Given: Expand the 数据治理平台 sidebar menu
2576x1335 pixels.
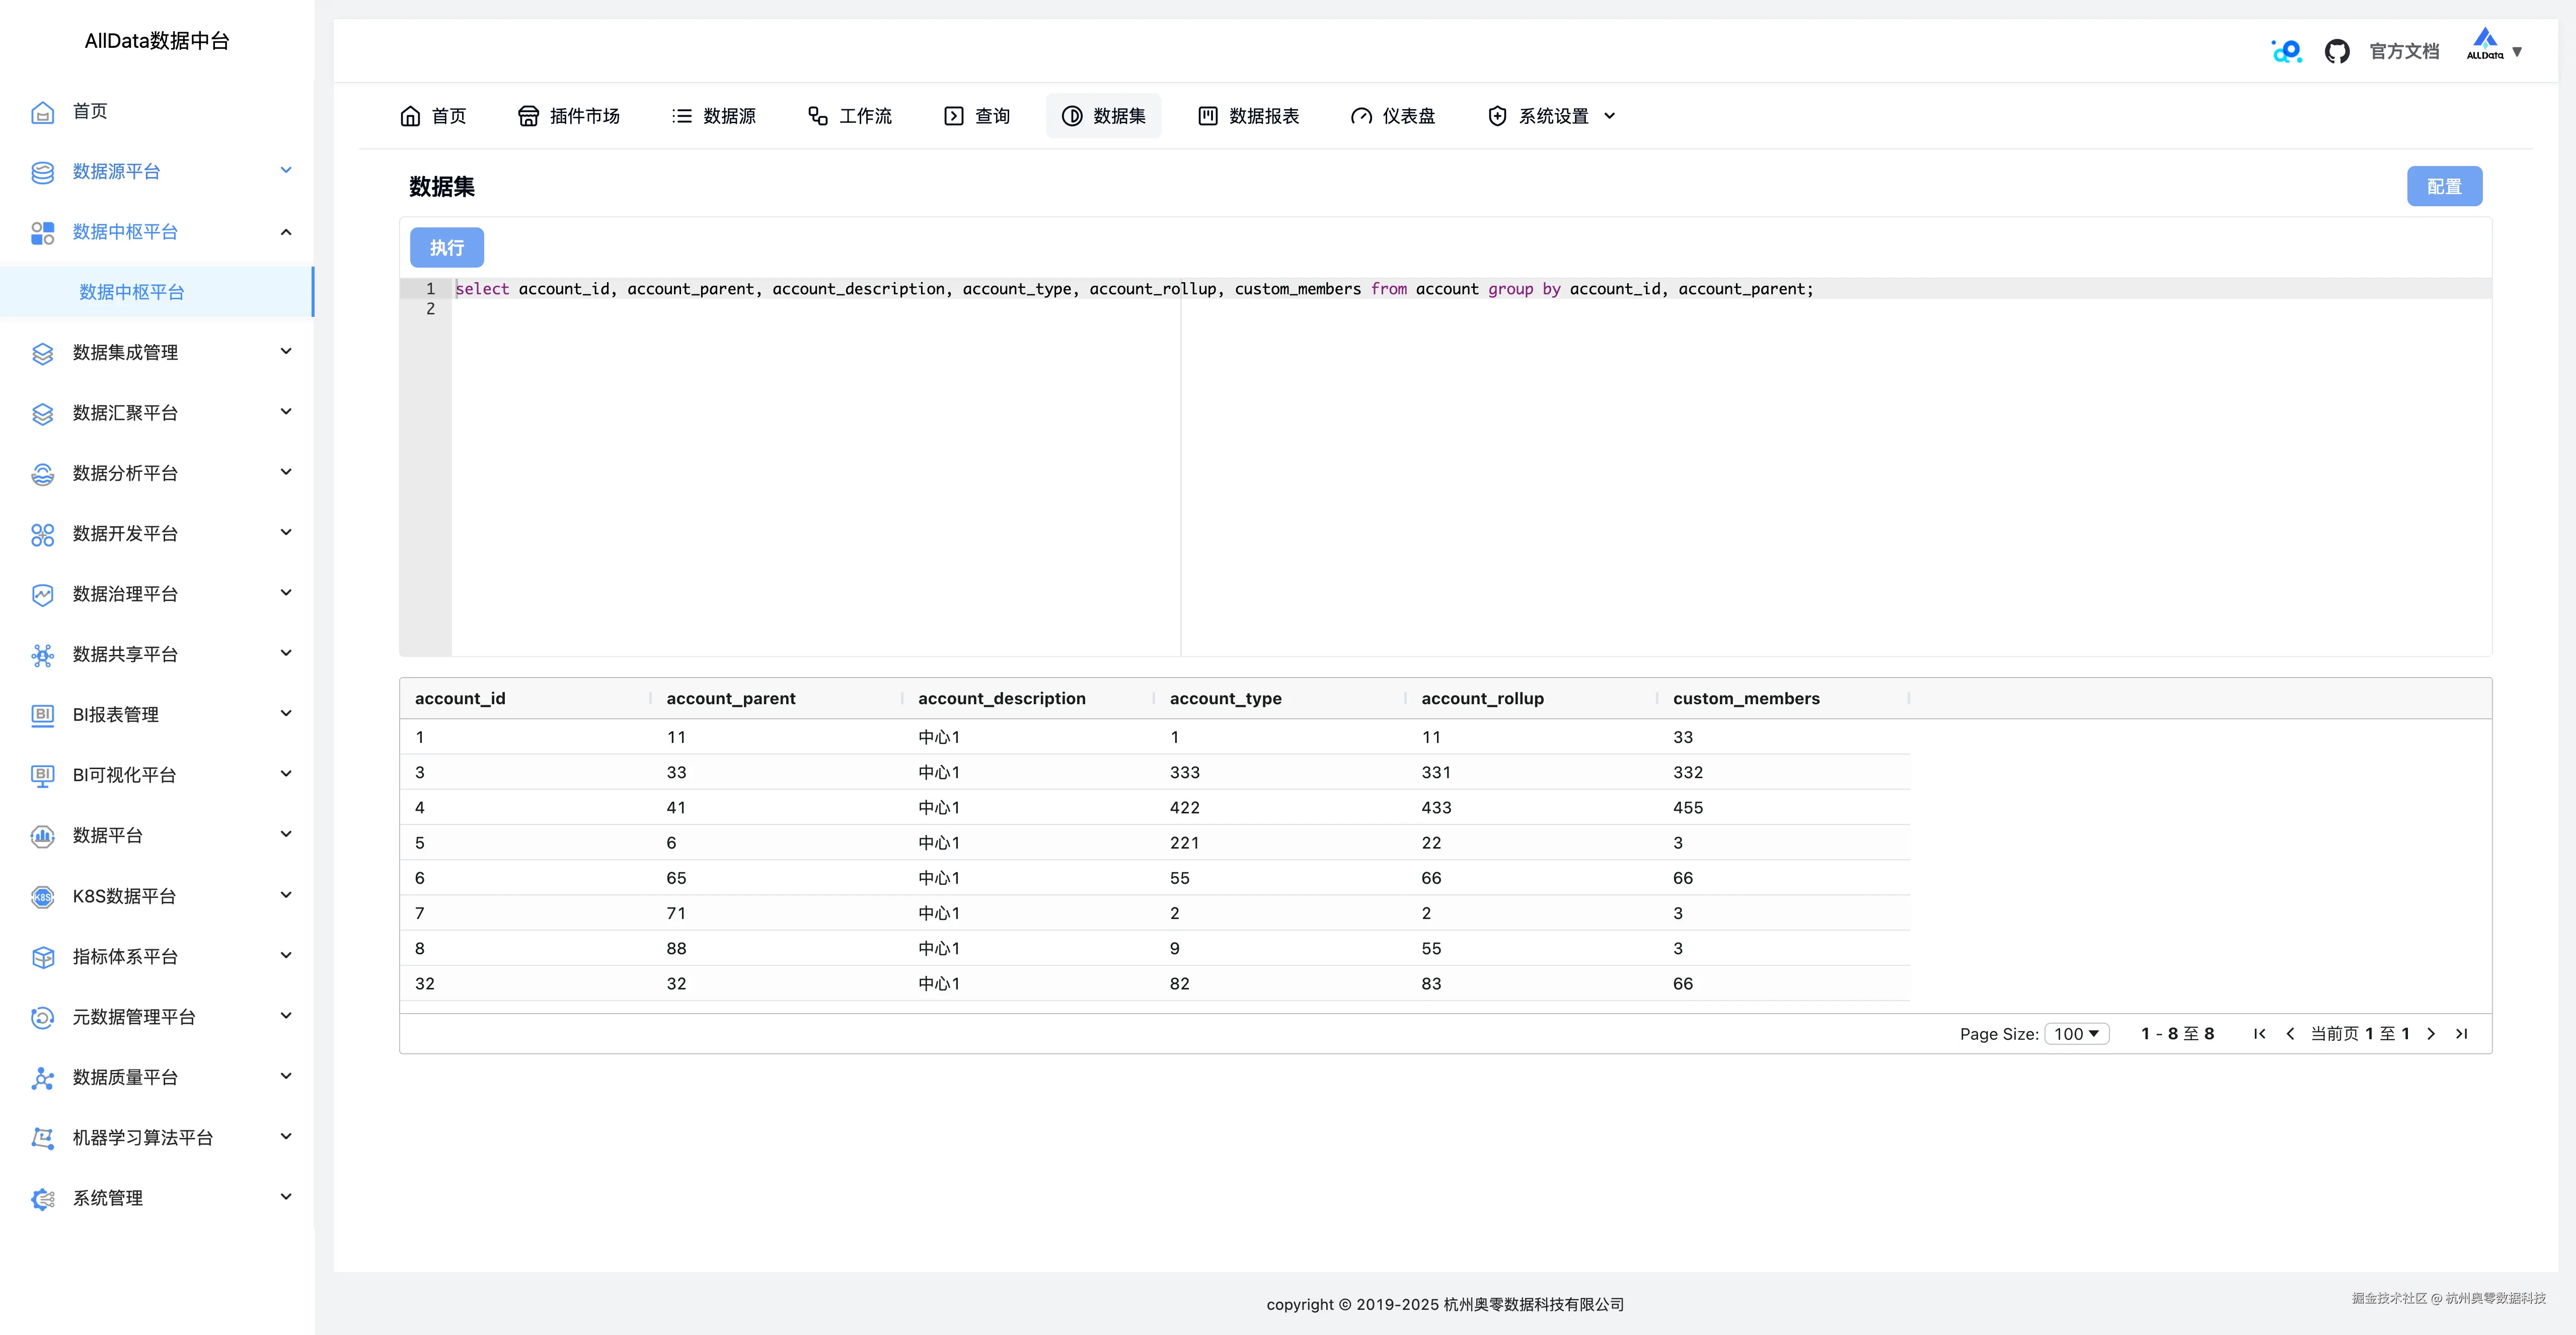Looking at the screenshot, I should [x=286, y=593].
